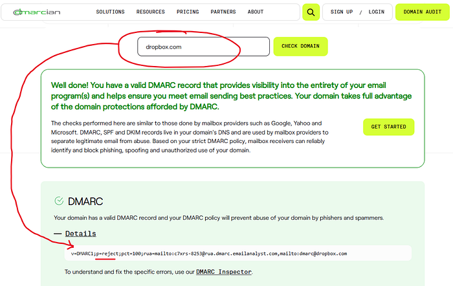453x286 pixels.
Task: Click the DMARC section heading
Action: click(85, 201)
